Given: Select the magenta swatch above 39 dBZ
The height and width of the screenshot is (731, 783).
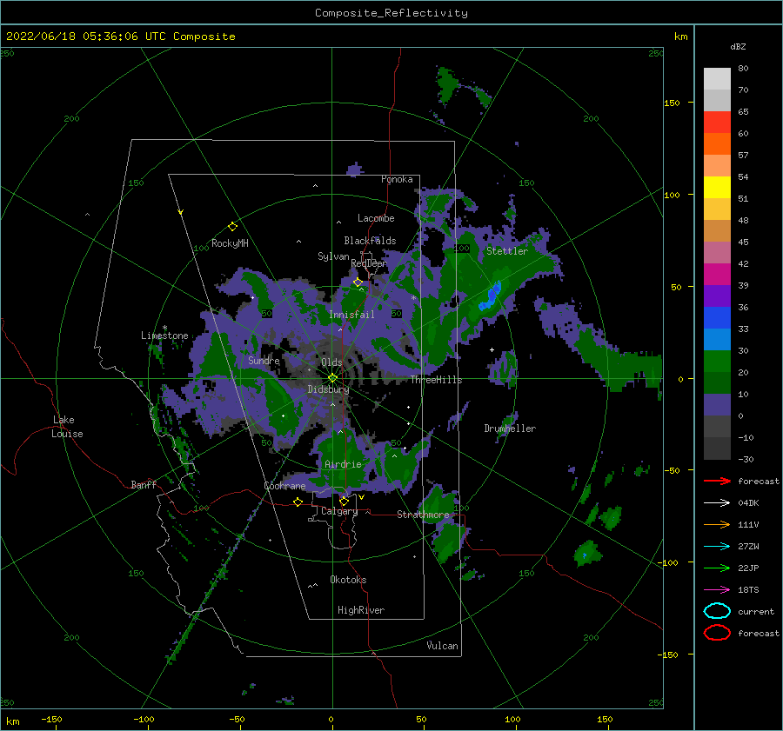Looking at the screenshot, I should [x=717, y=275].
